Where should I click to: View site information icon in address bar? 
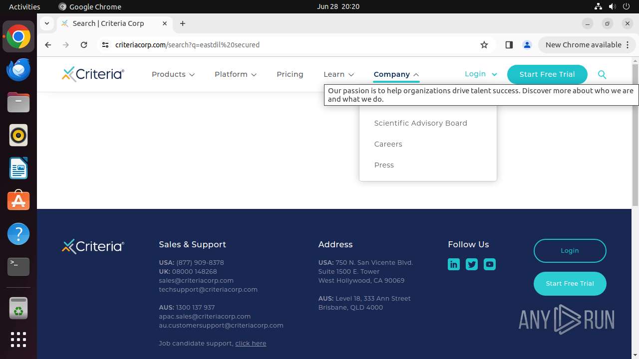tap(105, 45)
